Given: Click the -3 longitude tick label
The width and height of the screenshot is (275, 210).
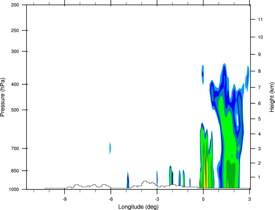Looking at the screenshot, I should coord(157,199).
